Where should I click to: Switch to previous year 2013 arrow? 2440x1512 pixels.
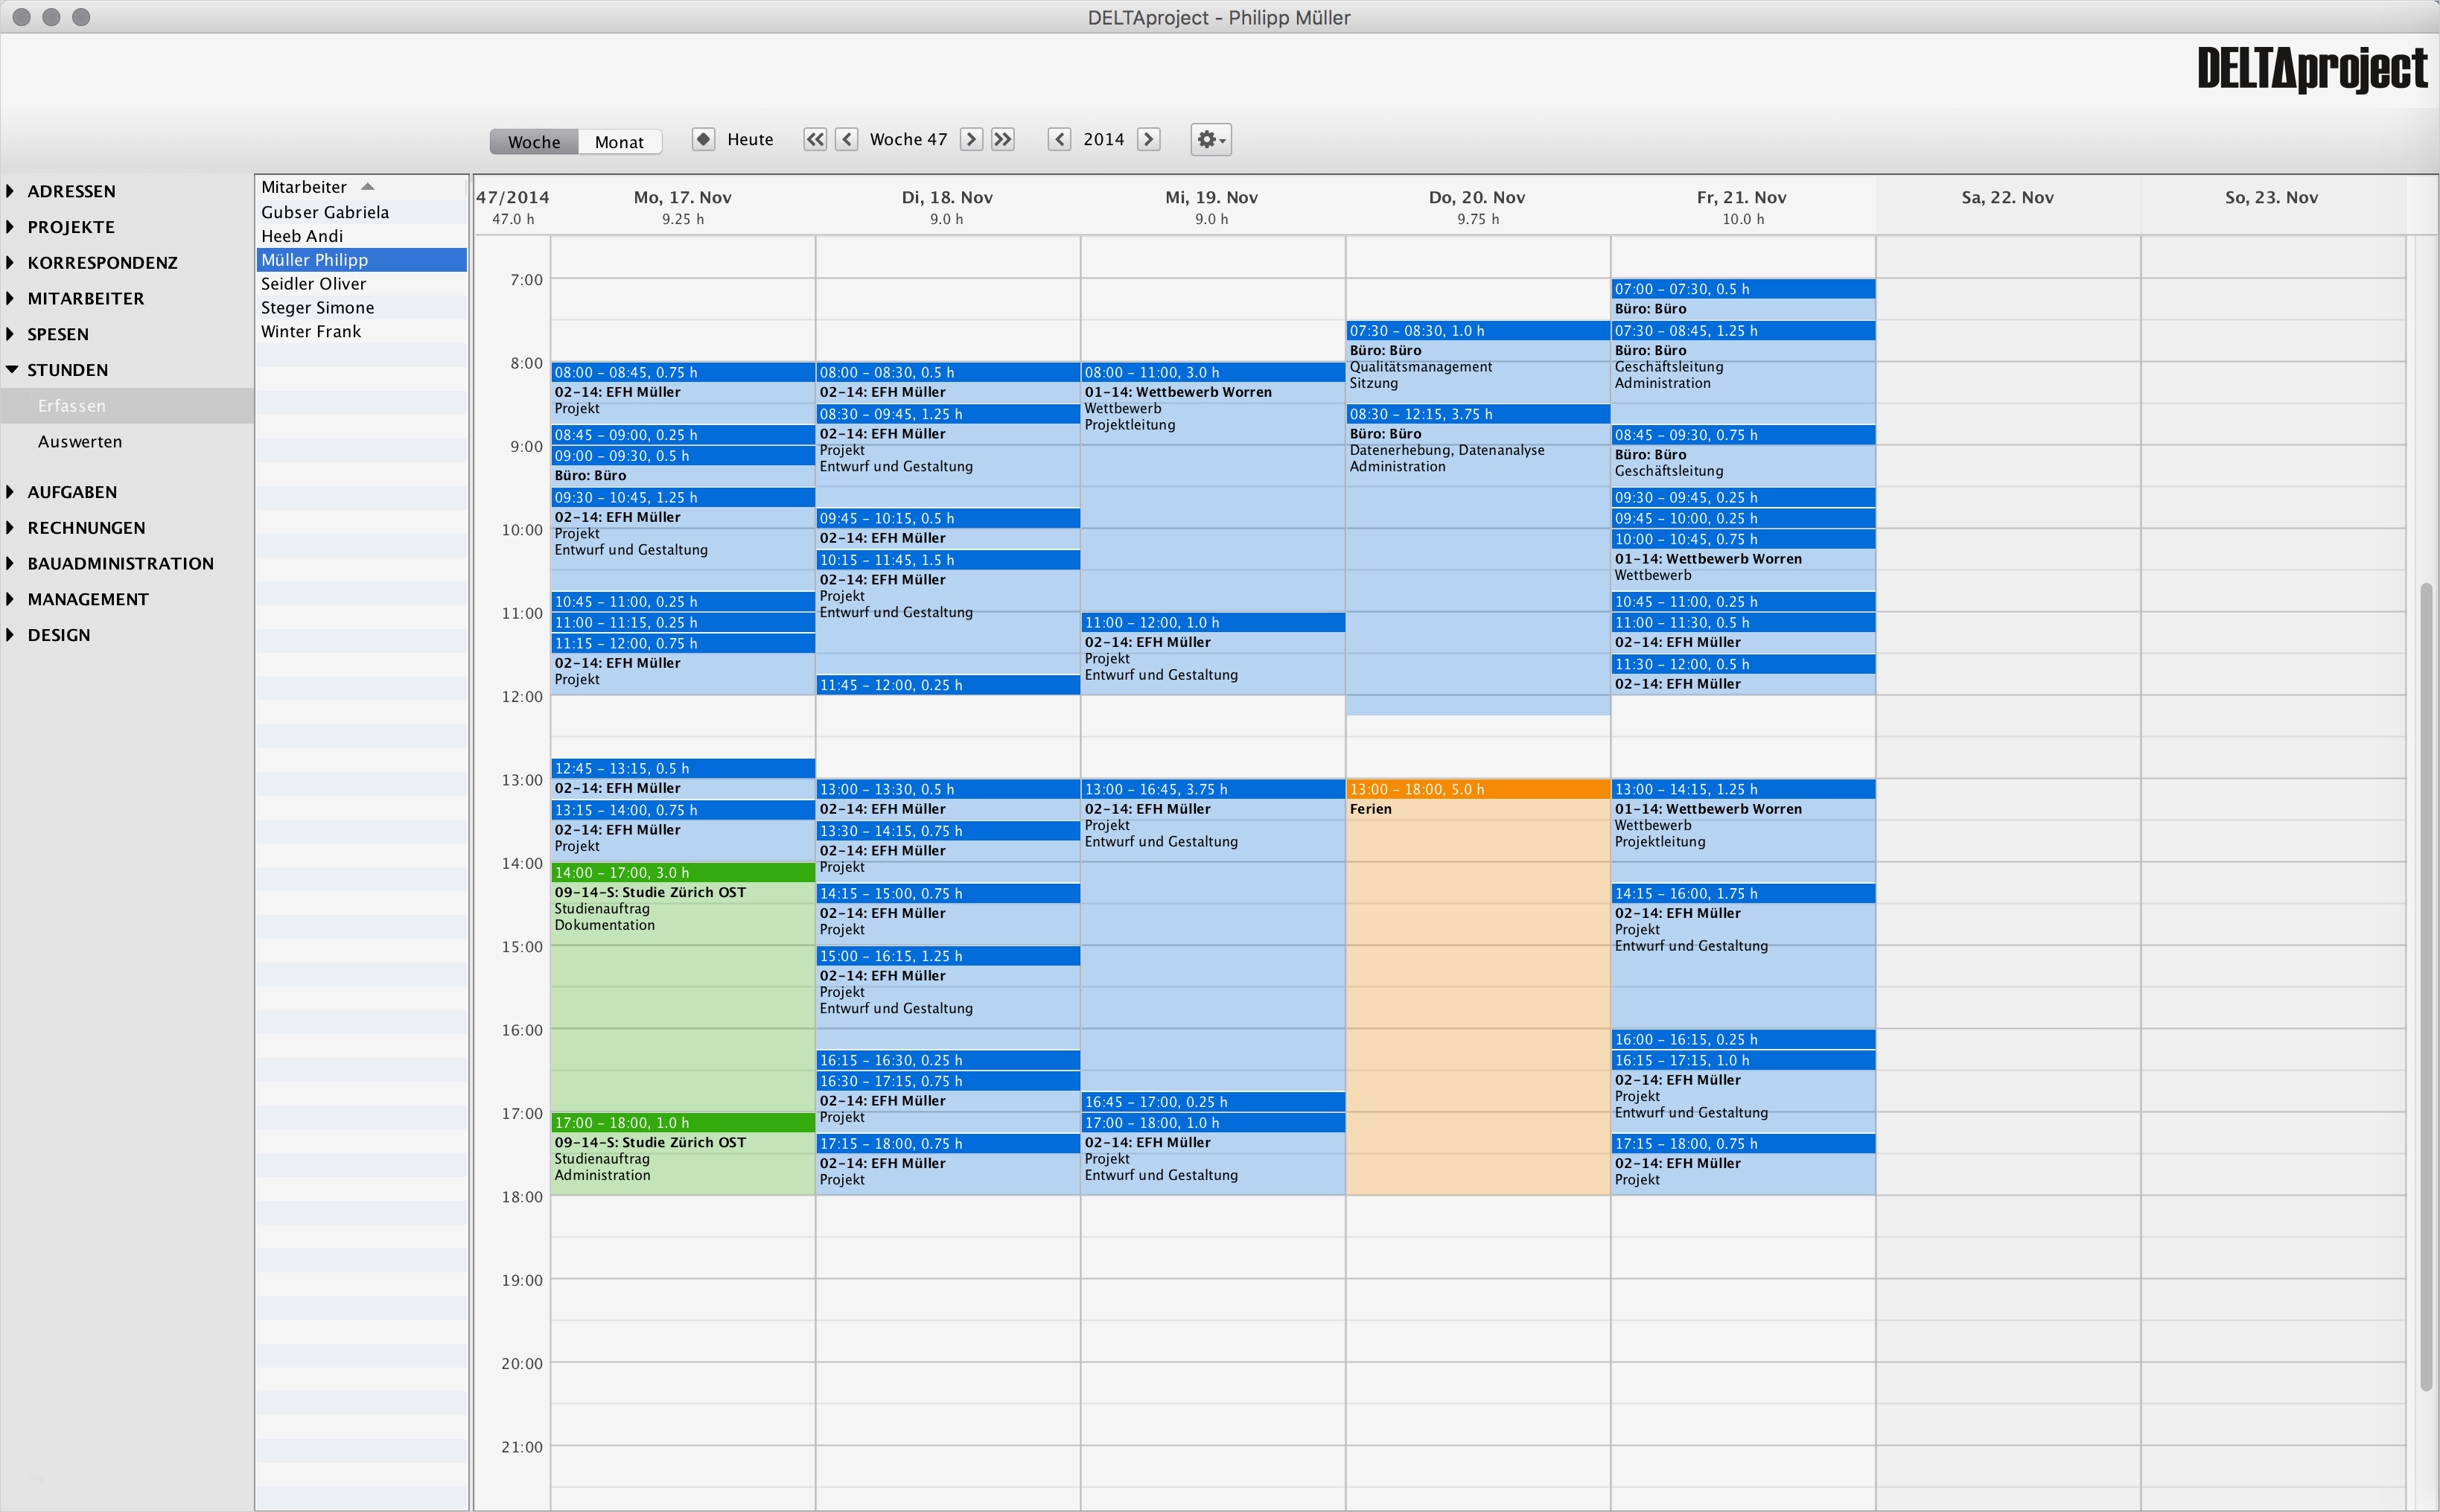[x=1060, y=139]
